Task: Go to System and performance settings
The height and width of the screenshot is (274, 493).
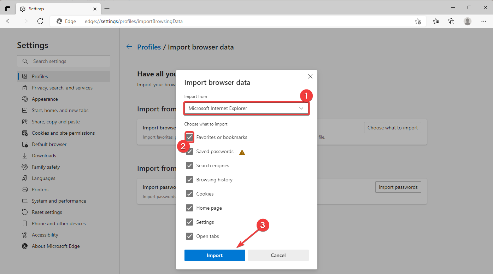Action: point(59,201)
